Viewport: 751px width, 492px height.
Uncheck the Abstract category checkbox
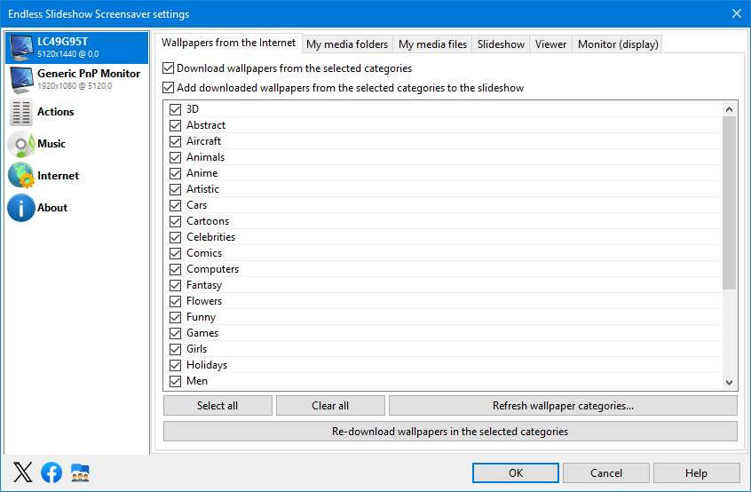(x=175, y=125)
